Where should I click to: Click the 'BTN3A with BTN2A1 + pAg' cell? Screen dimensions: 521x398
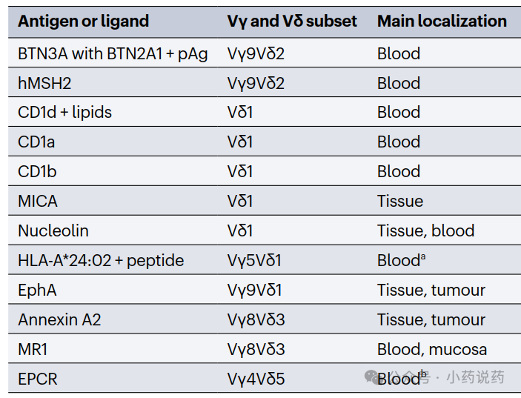pos(113,54)
